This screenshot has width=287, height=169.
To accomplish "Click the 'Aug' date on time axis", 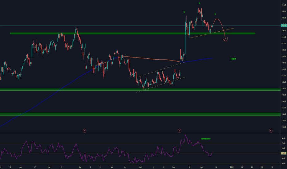I will coord(80,167).
